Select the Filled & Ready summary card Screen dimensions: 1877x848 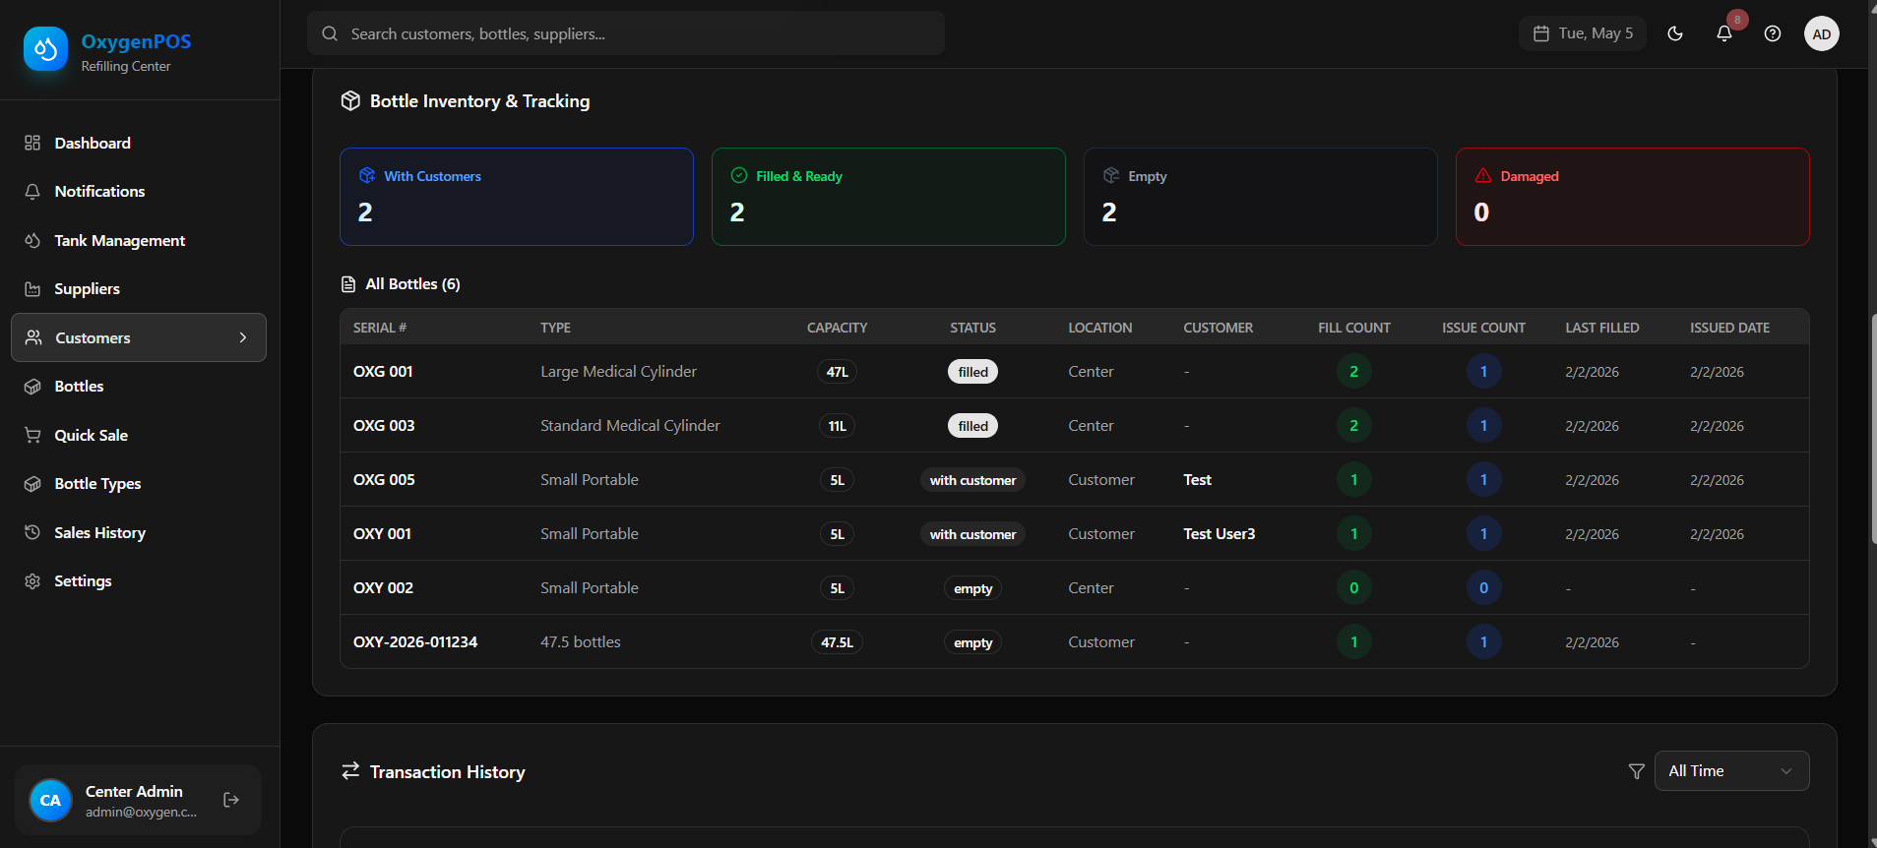[x=889, y=197]
